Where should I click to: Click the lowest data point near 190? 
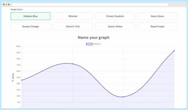tap(123, 97)
